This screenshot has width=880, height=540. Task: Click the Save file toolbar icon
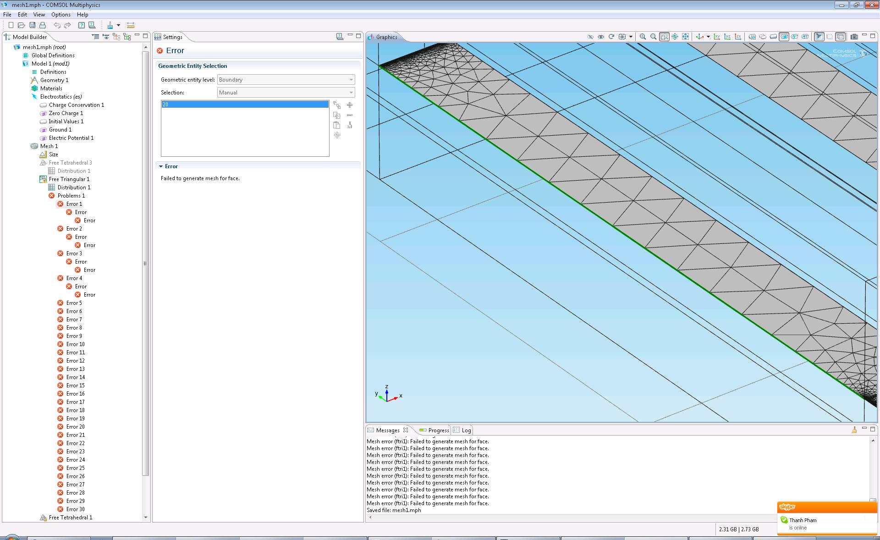(x=32, y=25)
